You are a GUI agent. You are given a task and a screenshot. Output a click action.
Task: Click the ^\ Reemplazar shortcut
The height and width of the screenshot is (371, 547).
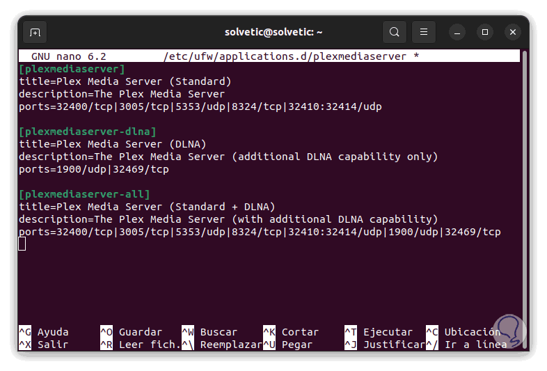coord(222,344)
